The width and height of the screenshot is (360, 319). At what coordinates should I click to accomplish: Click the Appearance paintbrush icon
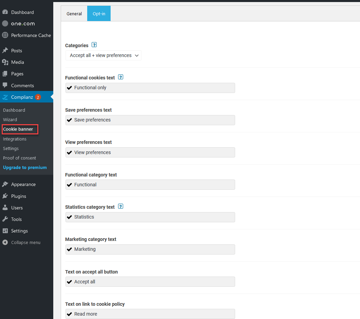pyautogui.click(x=5, y=184)
